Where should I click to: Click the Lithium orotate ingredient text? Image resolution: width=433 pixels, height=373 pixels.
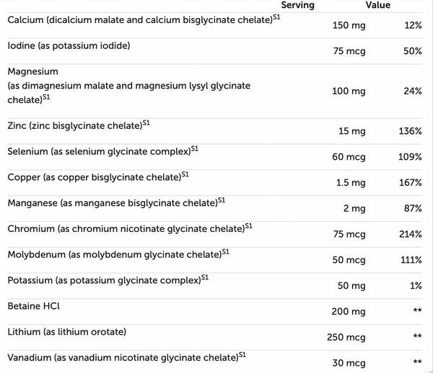(67, 332)
